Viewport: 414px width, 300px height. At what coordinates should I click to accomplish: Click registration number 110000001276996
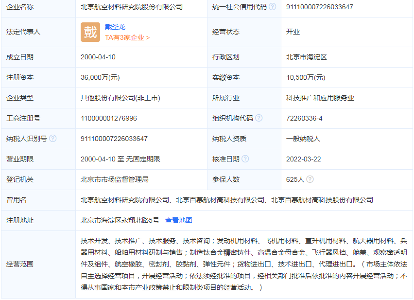pos(109,118)
